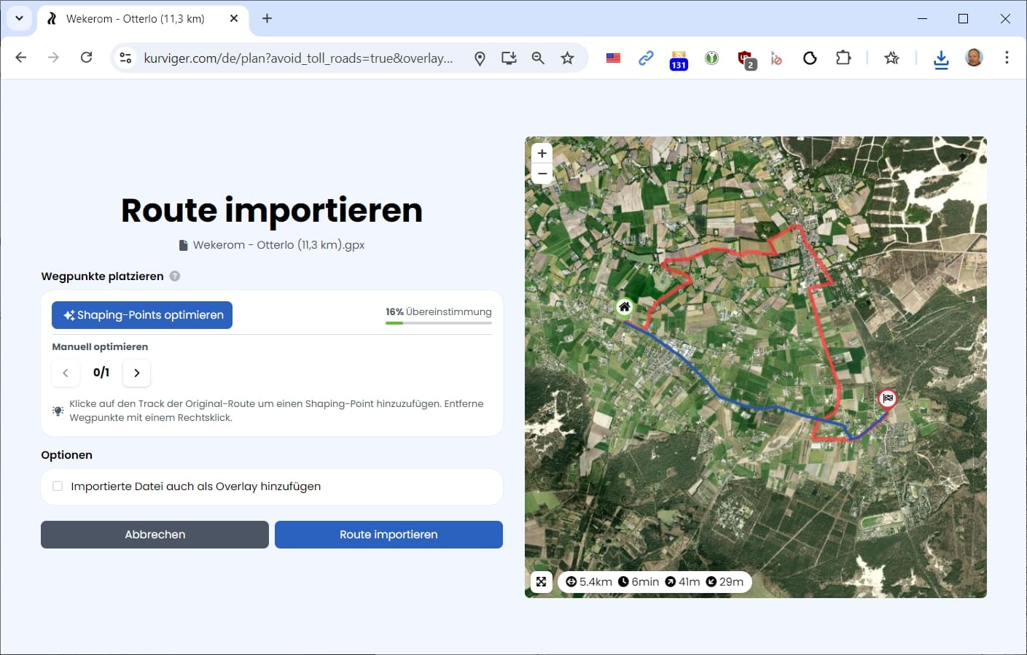
Task: Go forward in browser history
Action: [x=53, y=58]
